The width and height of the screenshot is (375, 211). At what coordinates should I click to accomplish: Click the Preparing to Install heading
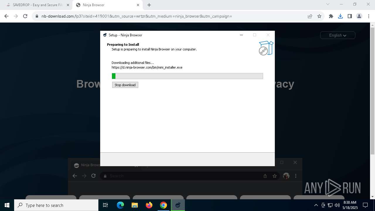click(x=123, y=45)
